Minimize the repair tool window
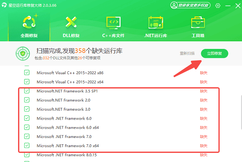The image size is (242, 162). click(228, 6)
